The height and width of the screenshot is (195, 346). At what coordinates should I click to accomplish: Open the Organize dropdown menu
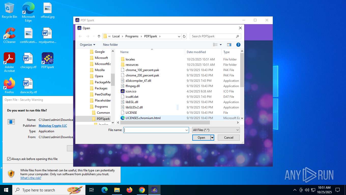point(88,45)
